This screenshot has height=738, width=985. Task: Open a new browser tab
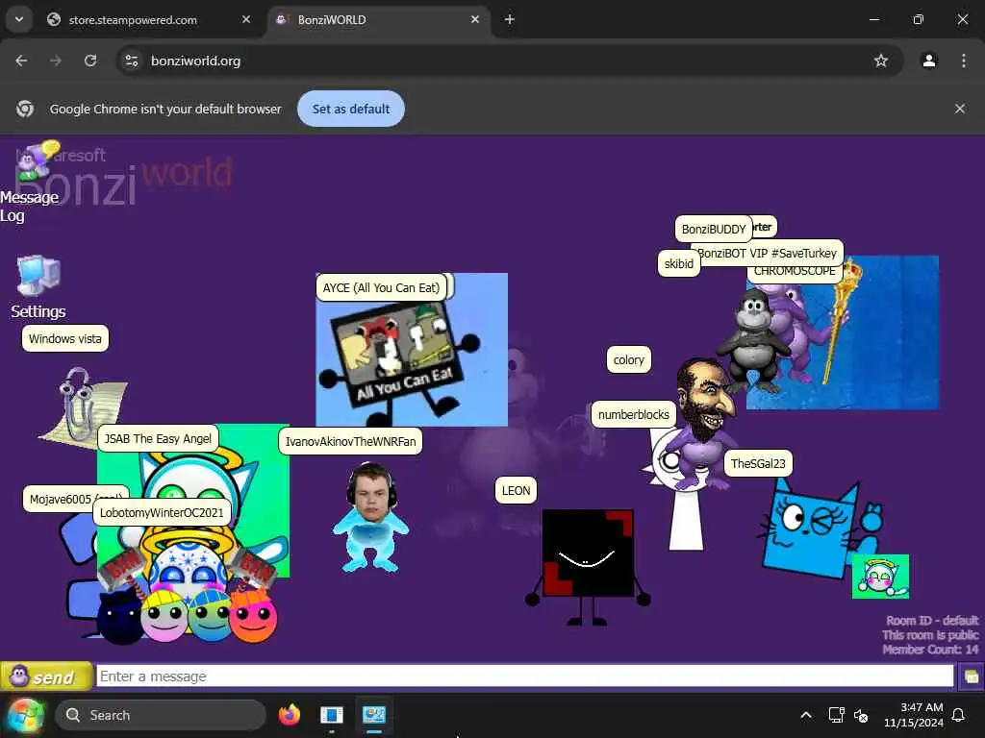[x=510, y=19]
